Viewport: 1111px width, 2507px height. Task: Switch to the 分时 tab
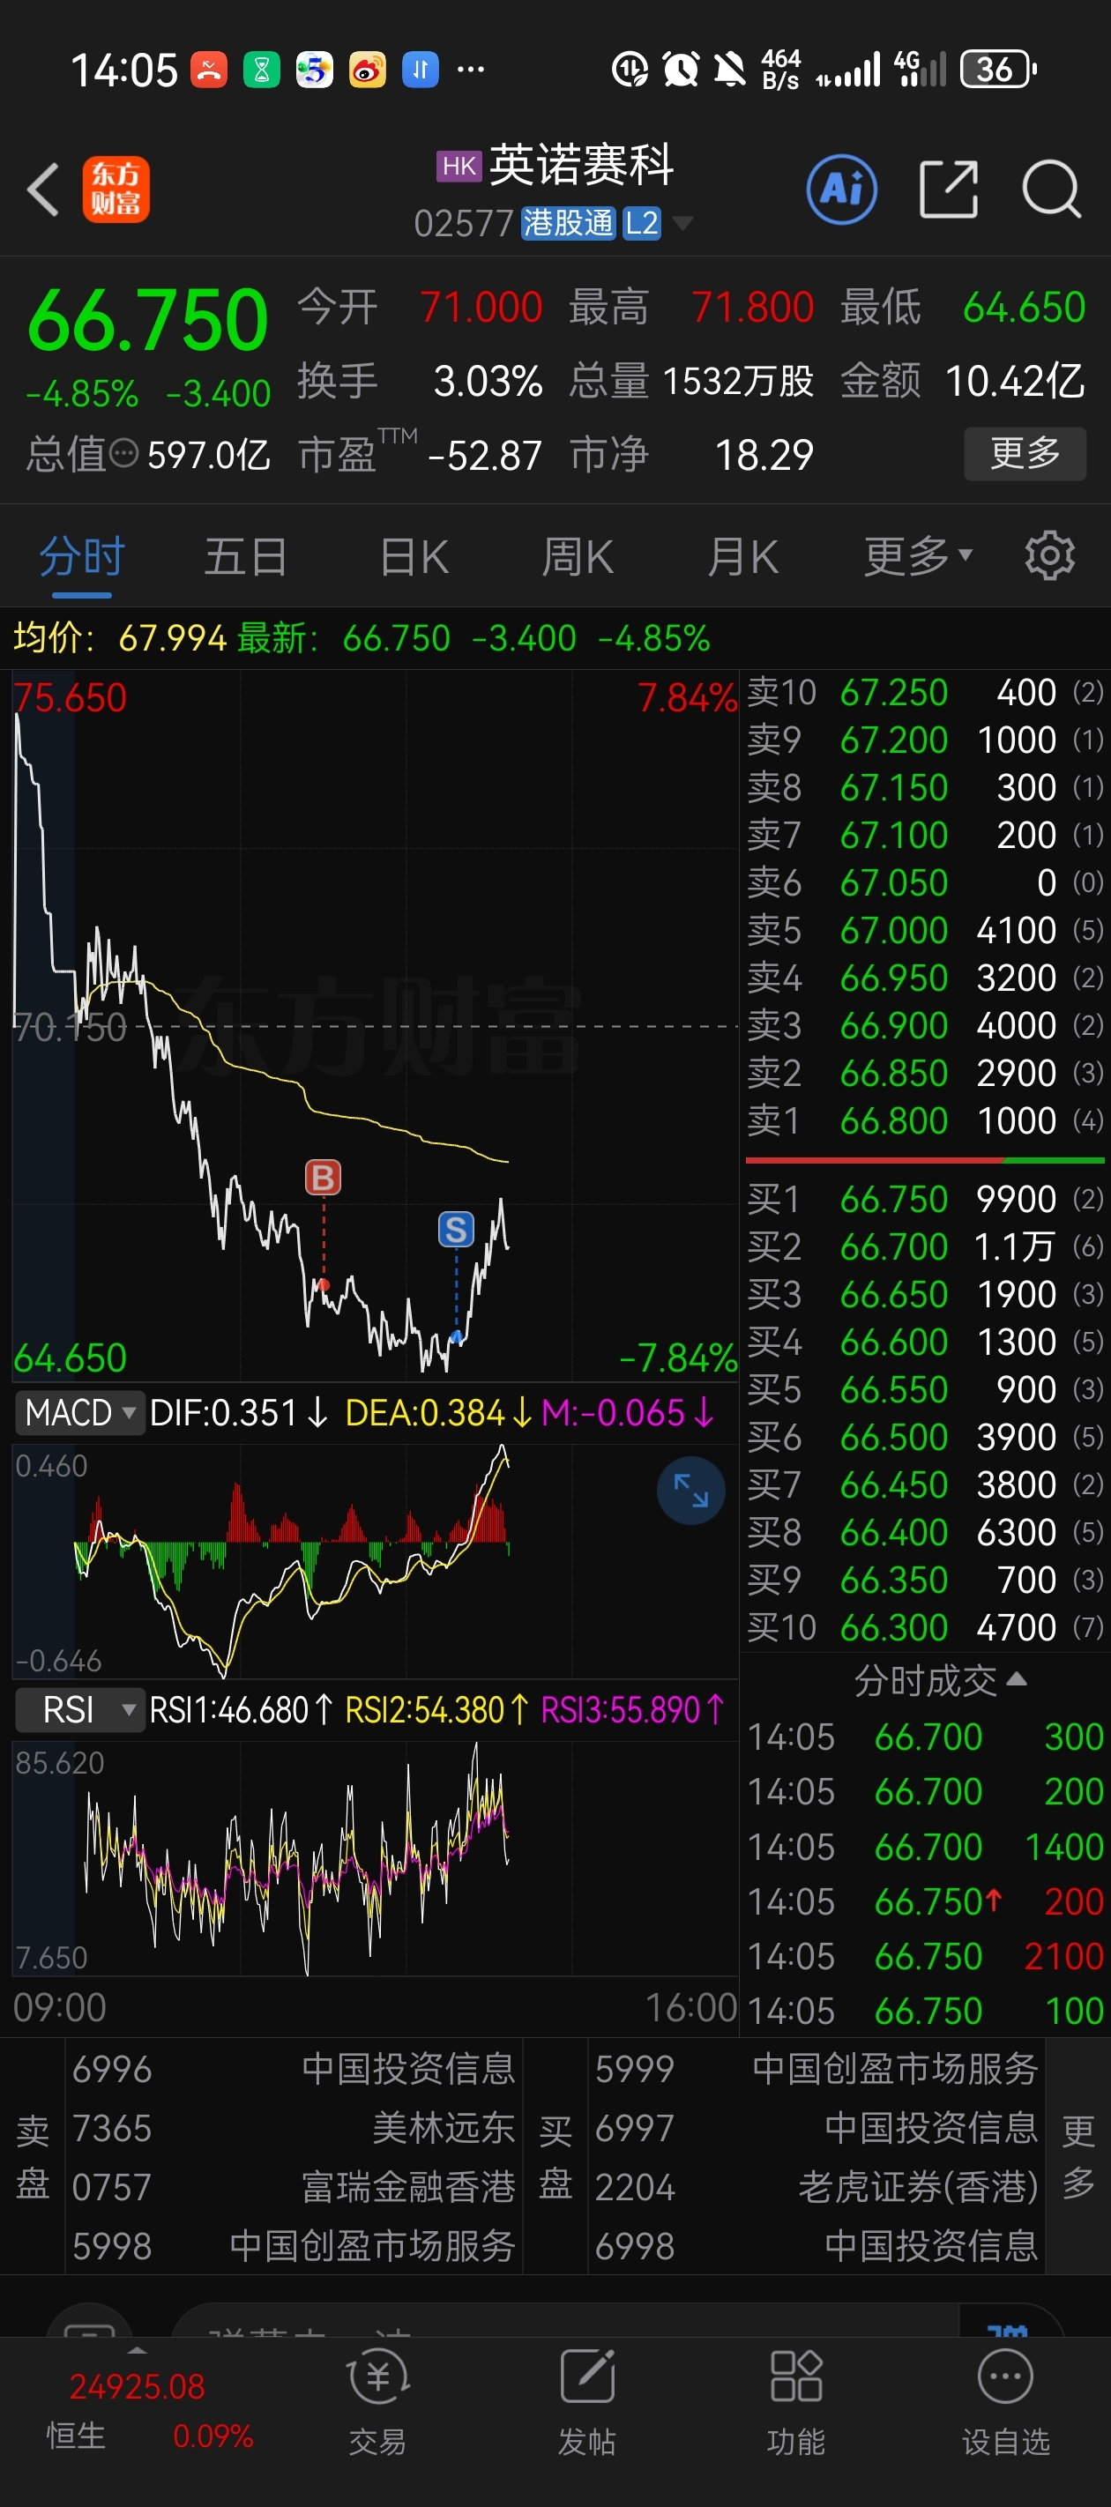[82, 557]
